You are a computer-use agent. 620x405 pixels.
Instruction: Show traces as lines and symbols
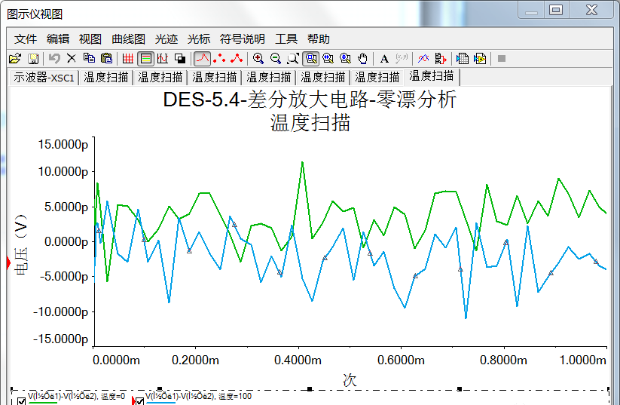pyautogui.click(x=237, y=59)
